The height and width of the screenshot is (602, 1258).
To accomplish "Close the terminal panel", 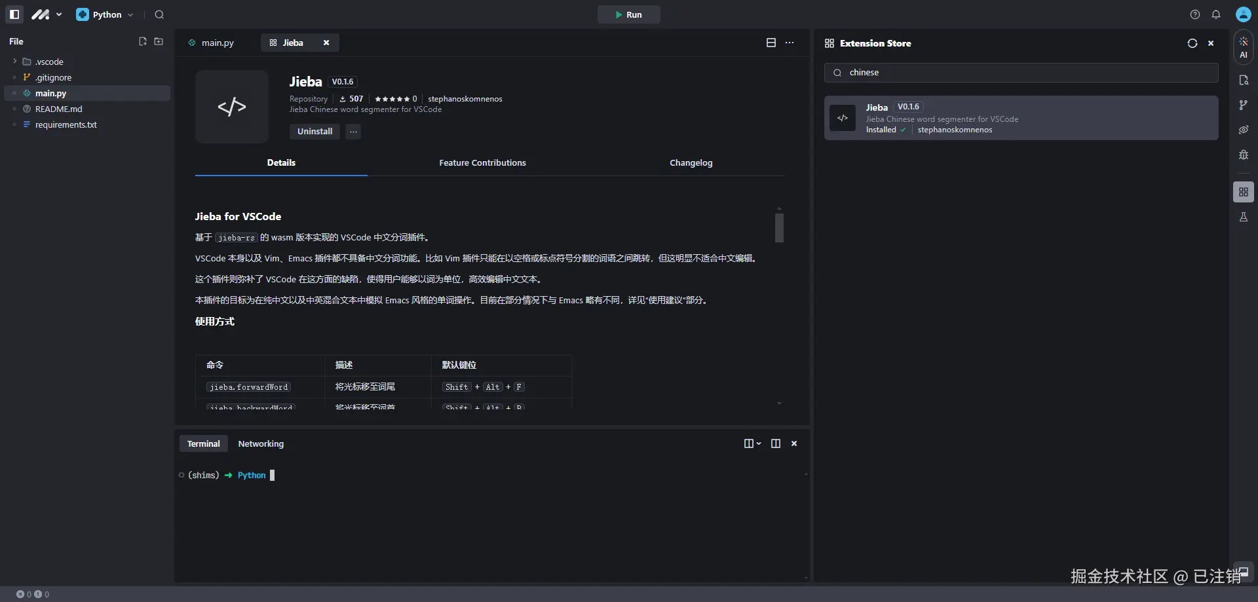I will [x=794, y=443].
